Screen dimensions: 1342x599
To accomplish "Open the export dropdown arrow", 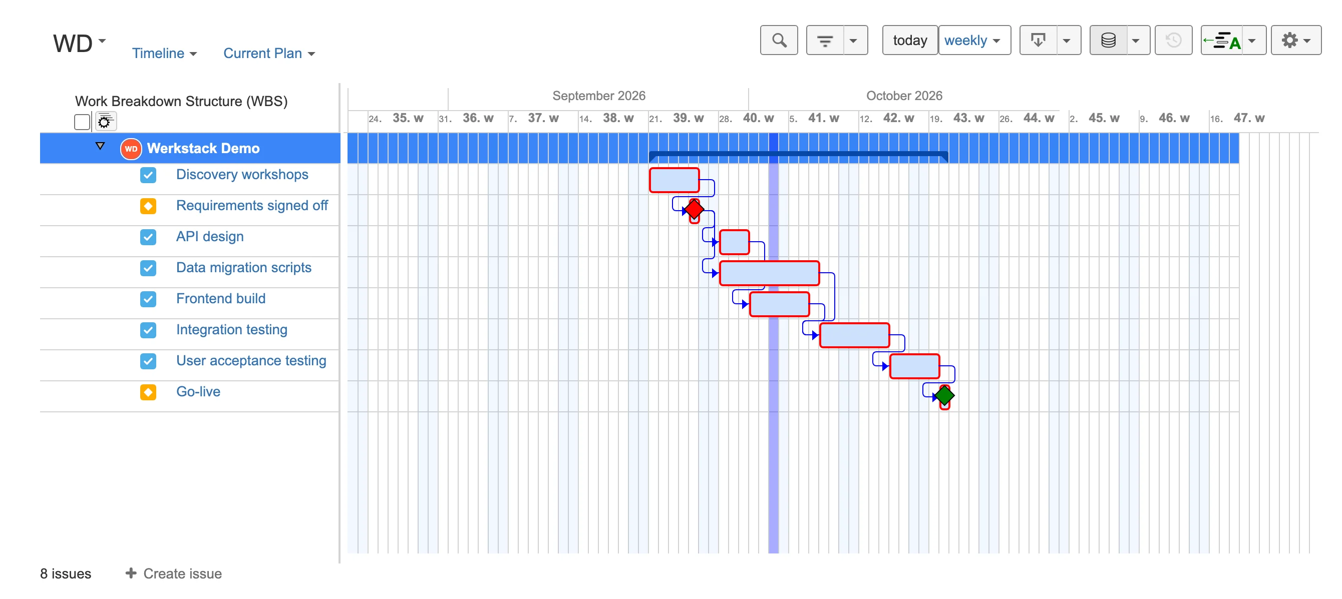I will click(x=1067, y=40).
